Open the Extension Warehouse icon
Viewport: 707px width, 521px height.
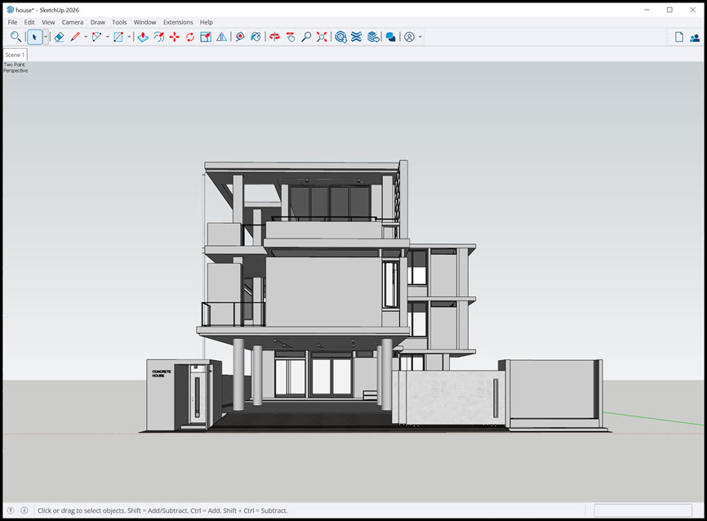point(356,37)
